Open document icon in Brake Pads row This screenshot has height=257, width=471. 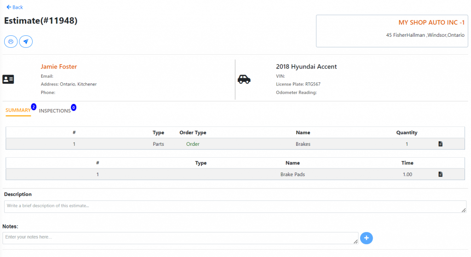[x=440, y=174]
